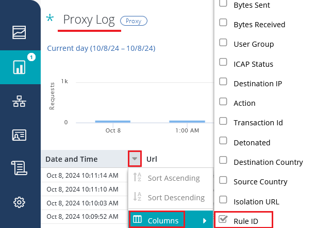Screen dimensions: 332x228
Task: Click the Url column header
Action: click(x=153, y=159)
